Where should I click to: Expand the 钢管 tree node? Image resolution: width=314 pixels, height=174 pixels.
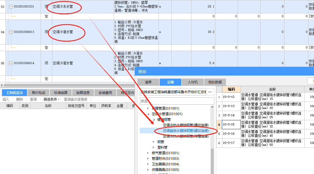154,142
